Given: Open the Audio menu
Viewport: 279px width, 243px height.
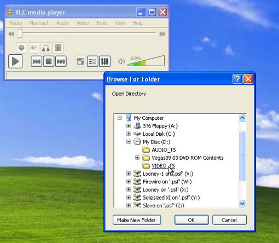Looking at the screenshot, I should click(62, 23).
